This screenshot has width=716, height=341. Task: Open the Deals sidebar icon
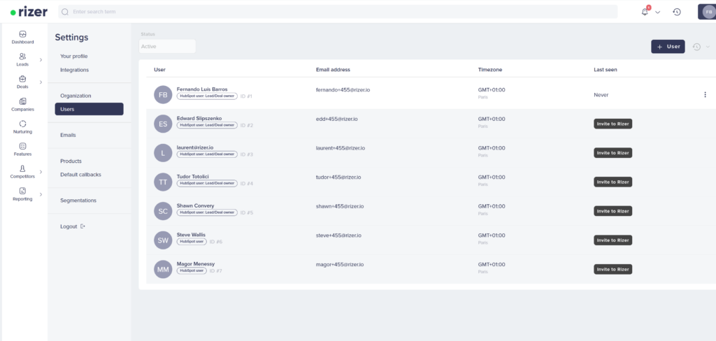pos(22,79)
